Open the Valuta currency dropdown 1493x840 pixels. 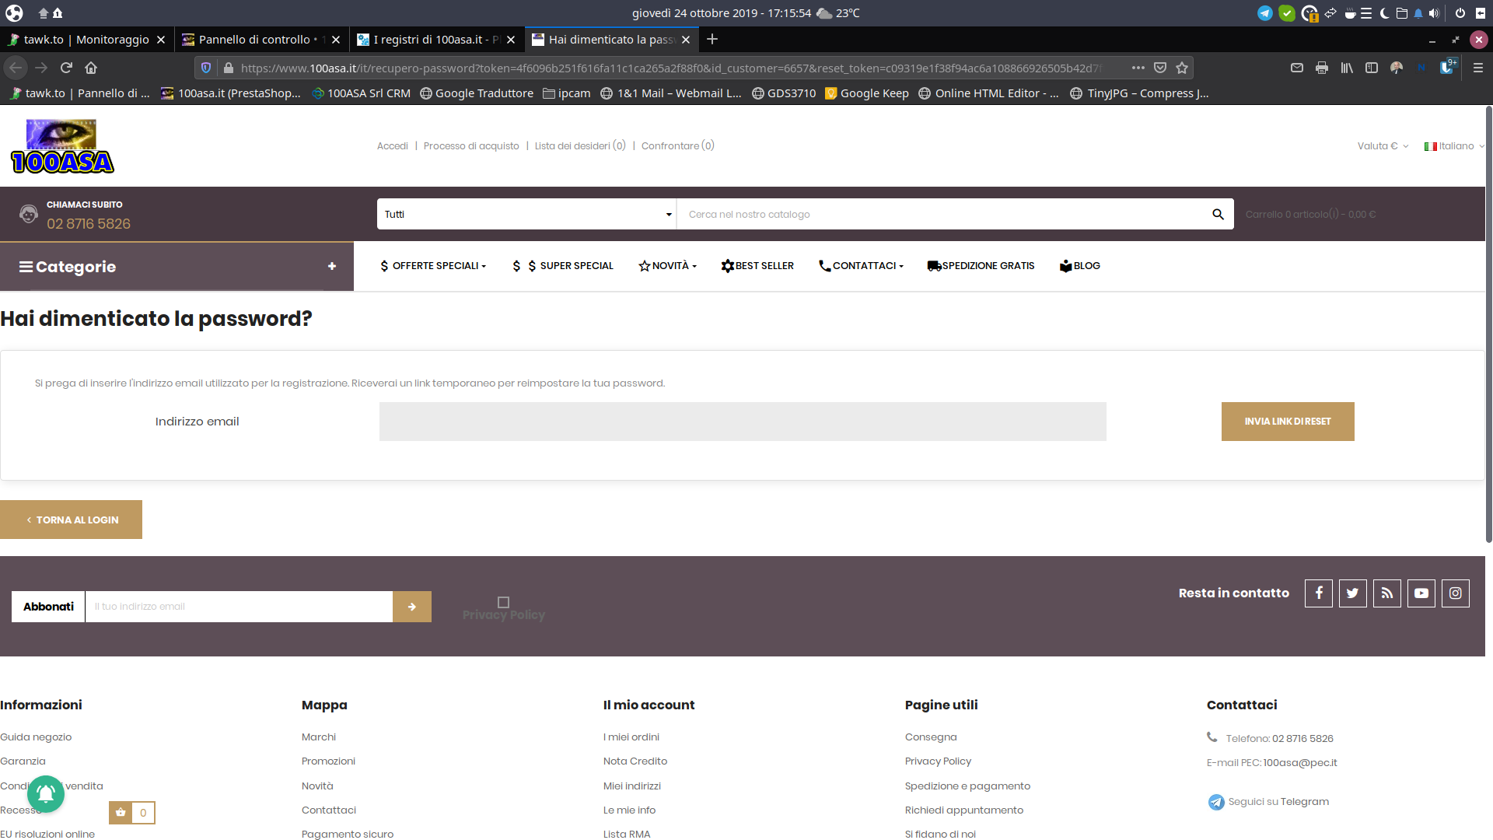tap(1383, 145)
